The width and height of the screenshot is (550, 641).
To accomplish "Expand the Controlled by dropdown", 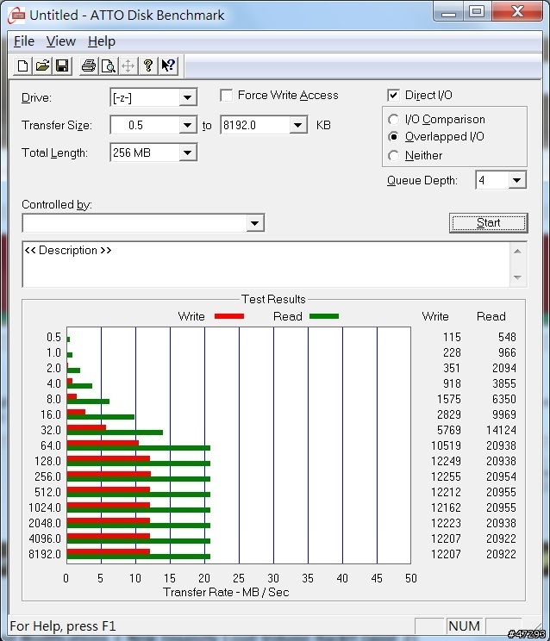I will point(254,223).
